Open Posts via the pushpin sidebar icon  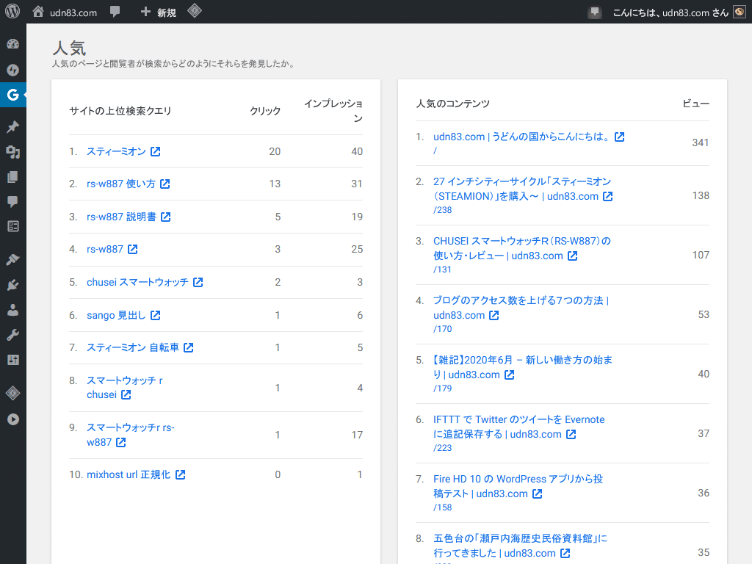13,126
